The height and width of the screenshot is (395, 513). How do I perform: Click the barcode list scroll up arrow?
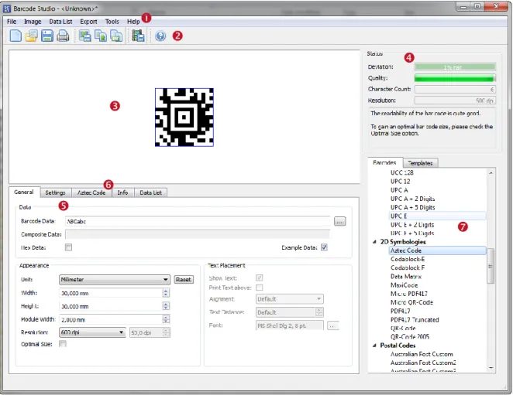click(491, 172)
